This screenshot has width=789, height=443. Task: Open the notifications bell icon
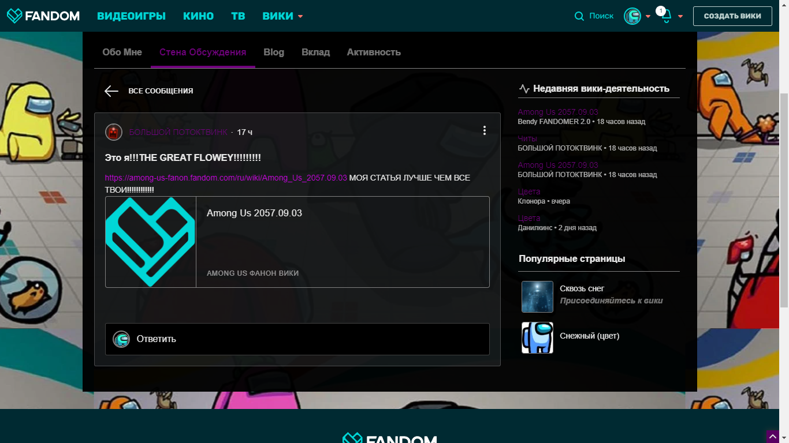(x=666, y=17)
